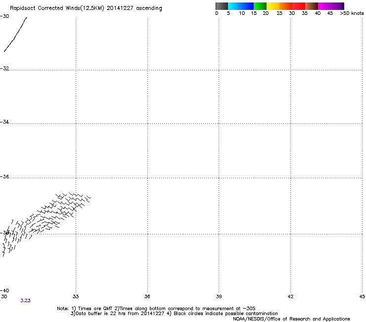Select the cyan-blue 5-15 knots color band
Viewport: 366px width, 322px height.
click(x=241, y=6)
